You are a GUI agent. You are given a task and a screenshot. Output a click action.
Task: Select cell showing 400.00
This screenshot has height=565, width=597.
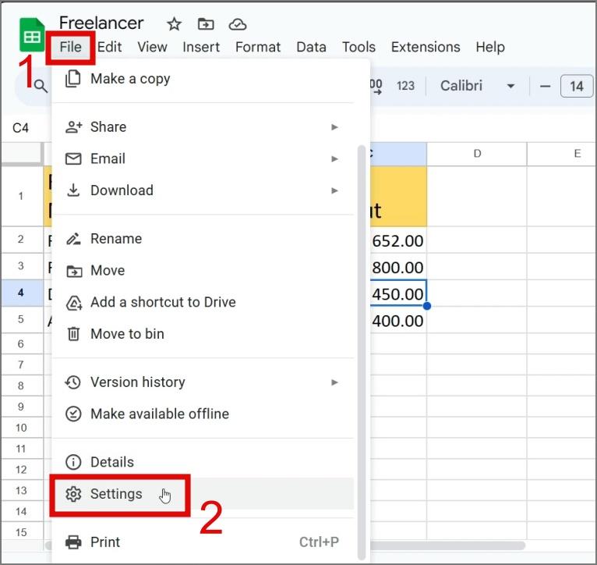coord(398,320)
